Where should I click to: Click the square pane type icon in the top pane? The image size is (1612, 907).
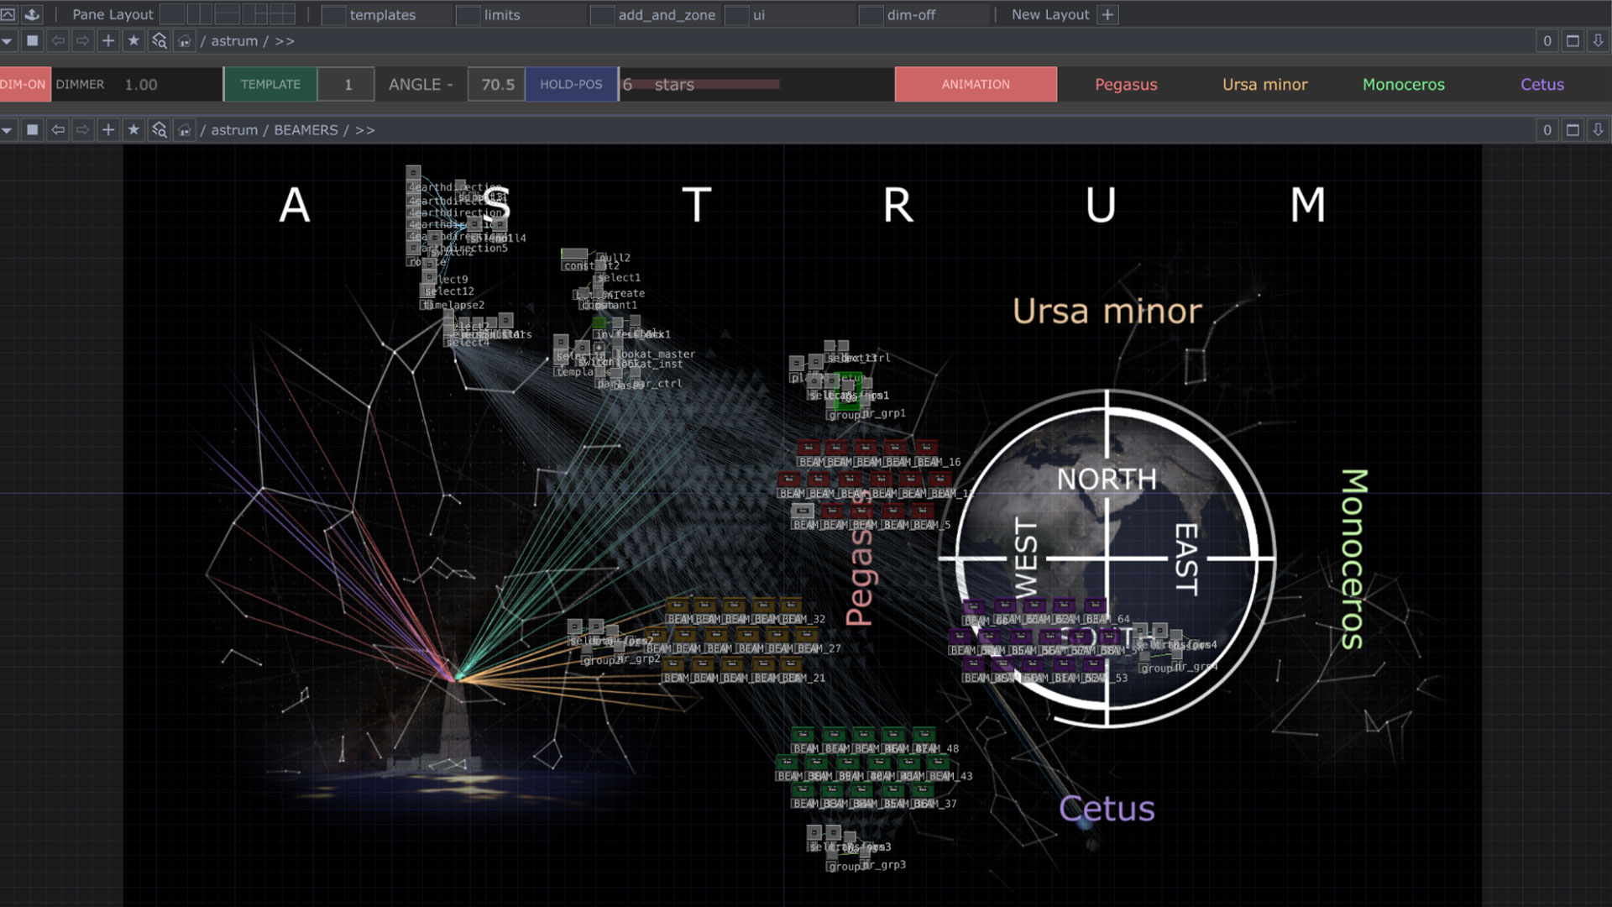point(32,41)
